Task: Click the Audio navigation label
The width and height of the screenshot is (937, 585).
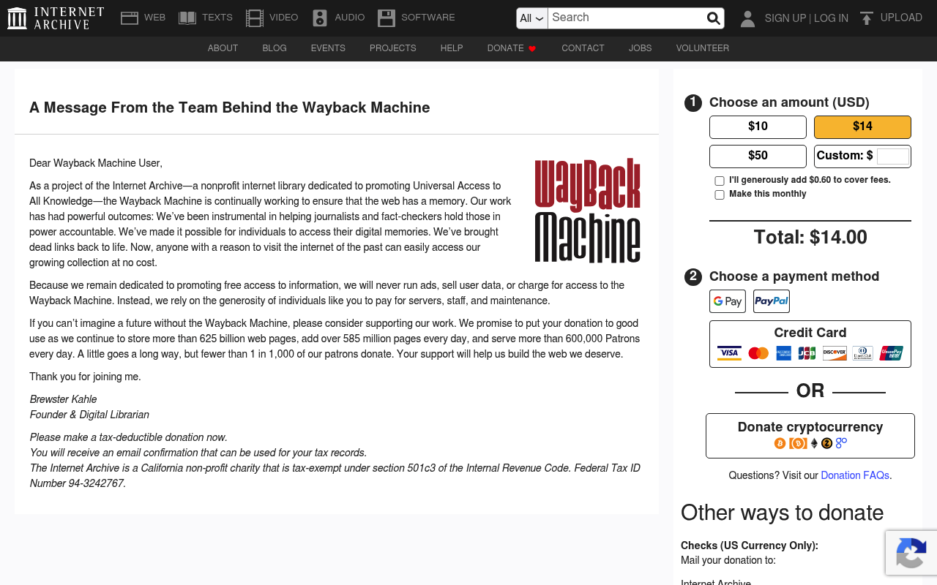Action: click(x=350, y=18)
